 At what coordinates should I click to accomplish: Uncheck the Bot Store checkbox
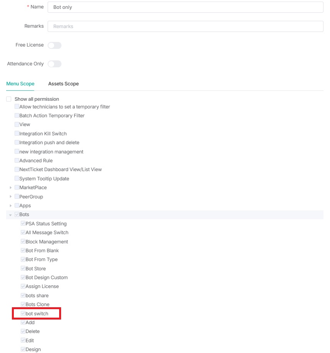(23, 268)
